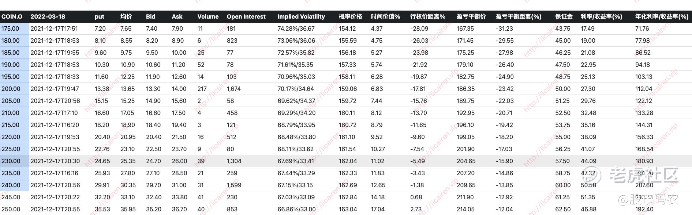Click the 年化利率/收益率(%) header

(662, 16)
